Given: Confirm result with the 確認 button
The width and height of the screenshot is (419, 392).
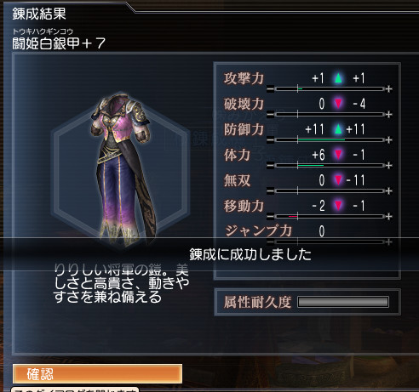Looking at the screenshot, I should (x=97, y=374).
